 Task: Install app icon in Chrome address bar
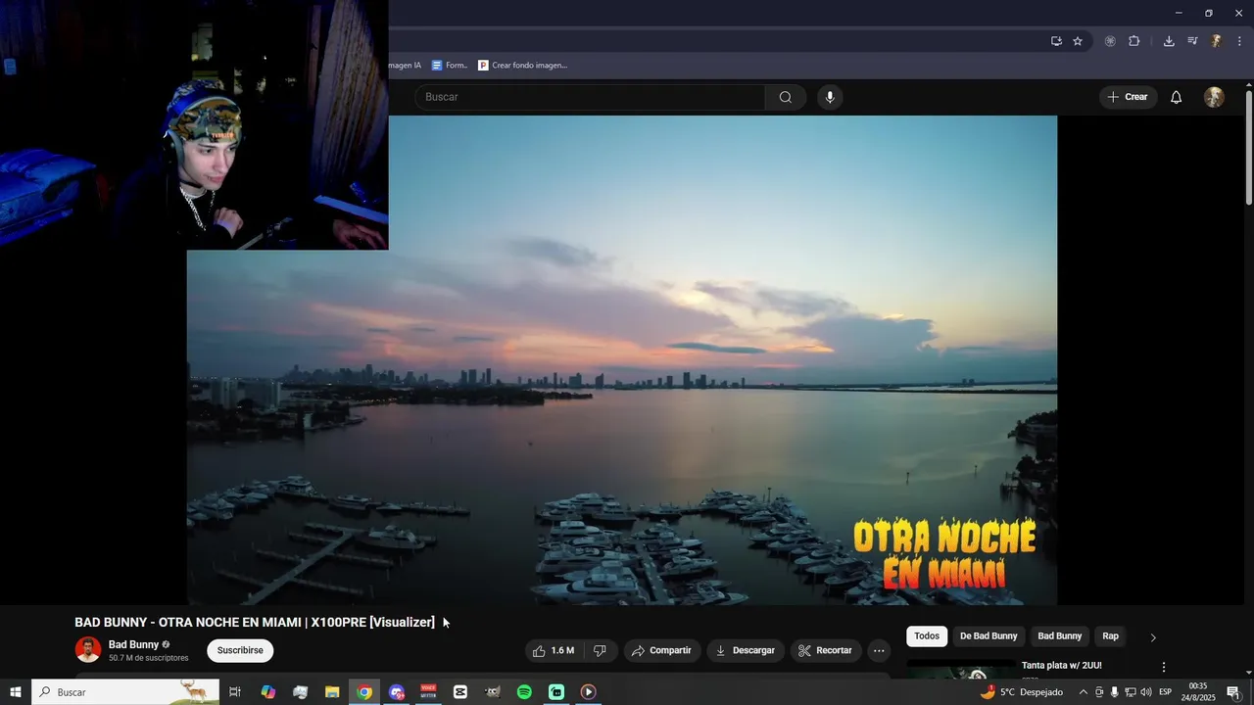click(1056, 41)
